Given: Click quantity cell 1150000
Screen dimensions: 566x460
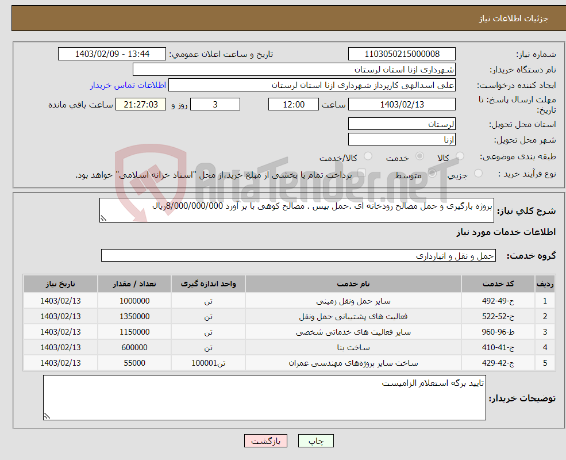Looking at the screenshot, I should click(x=134, y=332).
